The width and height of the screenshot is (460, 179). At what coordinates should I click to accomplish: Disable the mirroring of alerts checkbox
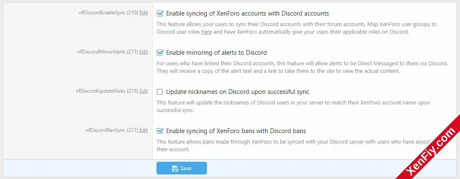click(160, 53)
